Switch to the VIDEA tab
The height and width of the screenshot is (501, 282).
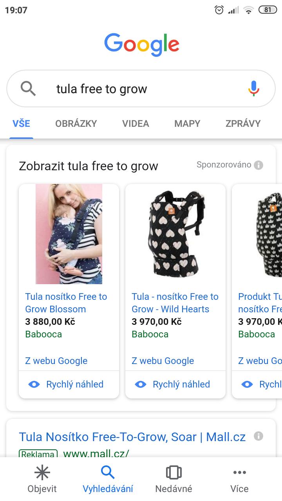coord(136,124)
